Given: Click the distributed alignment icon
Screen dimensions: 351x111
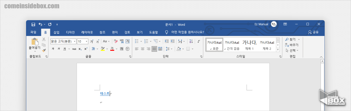Looking at the screenshot, I should 160,49.
